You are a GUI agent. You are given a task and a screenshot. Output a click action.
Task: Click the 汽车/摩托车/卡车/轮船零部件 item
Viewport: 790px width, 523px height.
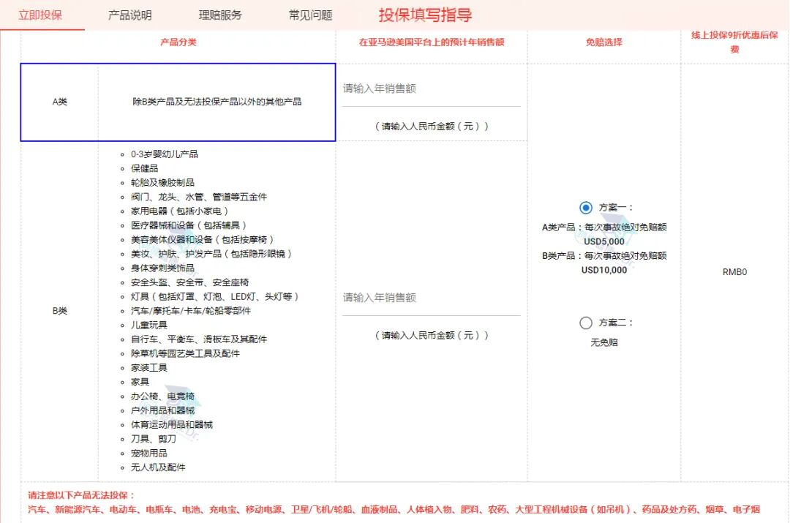pyautogui.click(x=191, y=311)
